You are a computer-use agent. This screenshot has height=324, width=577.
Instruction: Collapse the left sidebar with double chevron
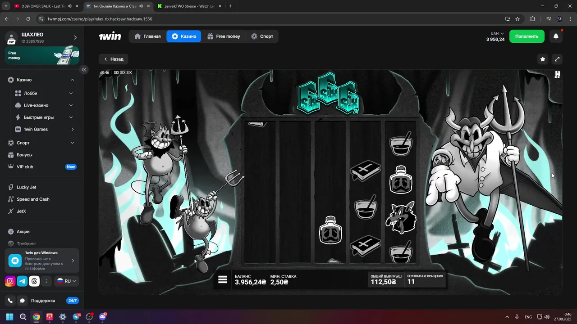84,70
